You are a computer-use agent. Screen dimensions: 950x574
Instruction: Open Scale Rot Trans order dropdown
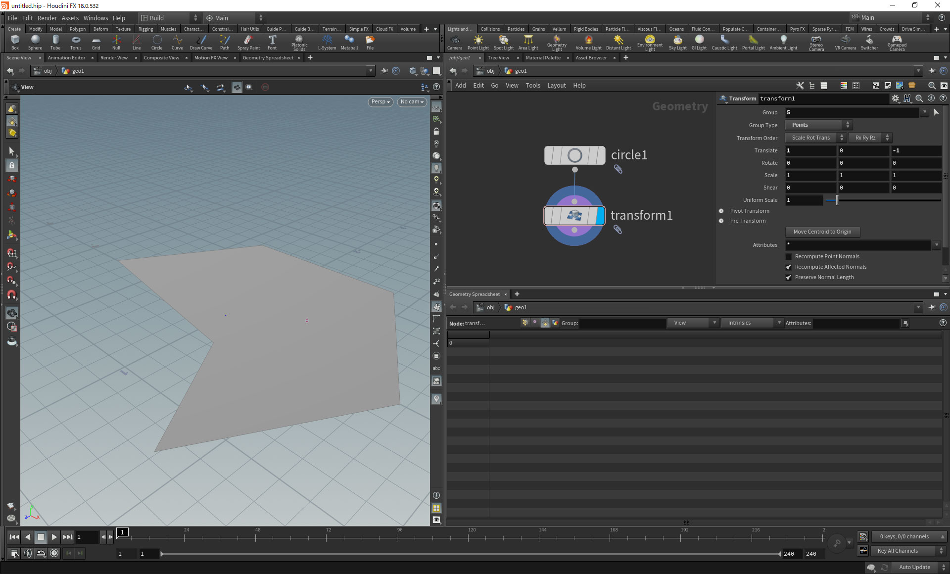pyautogui.click(x=815, y=138)
